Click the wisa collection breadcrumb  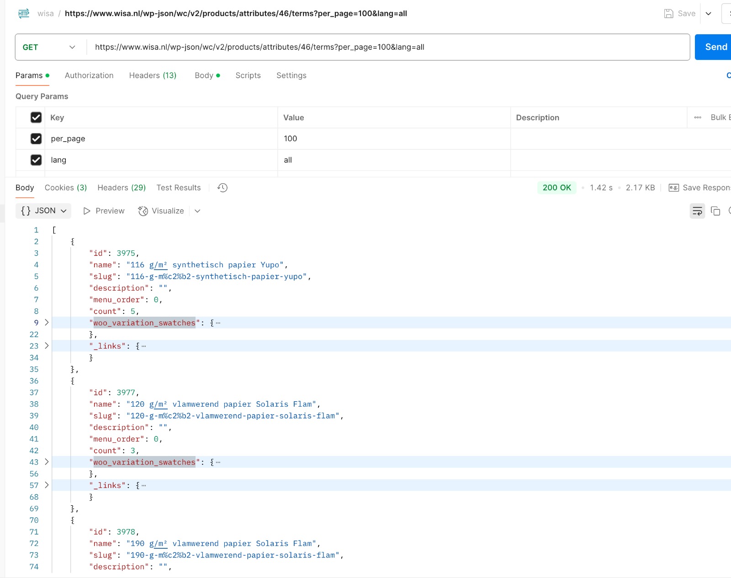tap(46, 13)
